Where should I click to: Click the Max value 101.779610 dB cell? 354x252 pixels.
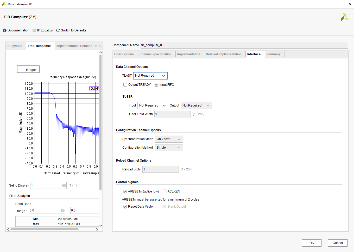[x=78, y=224]
